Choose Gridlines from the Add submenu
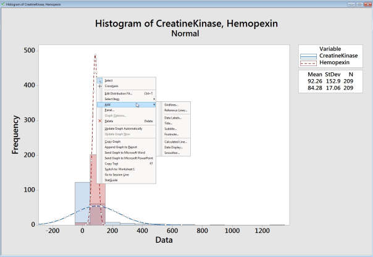 171,104
